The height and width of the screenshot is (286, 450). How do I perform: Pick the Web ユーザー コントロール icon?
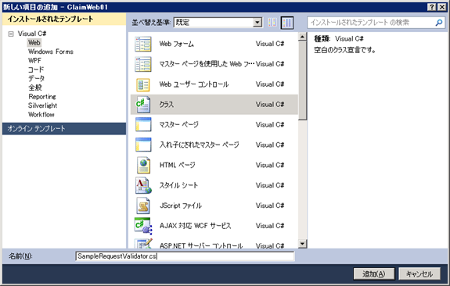pyautogui.click(x=143, y=84)
